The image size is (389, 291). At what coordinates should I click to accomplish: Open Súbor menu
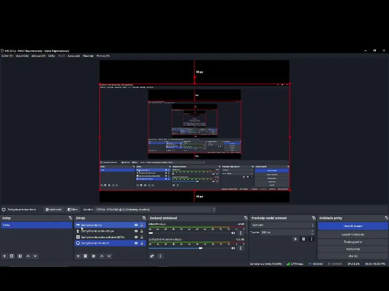coord(7,56)
